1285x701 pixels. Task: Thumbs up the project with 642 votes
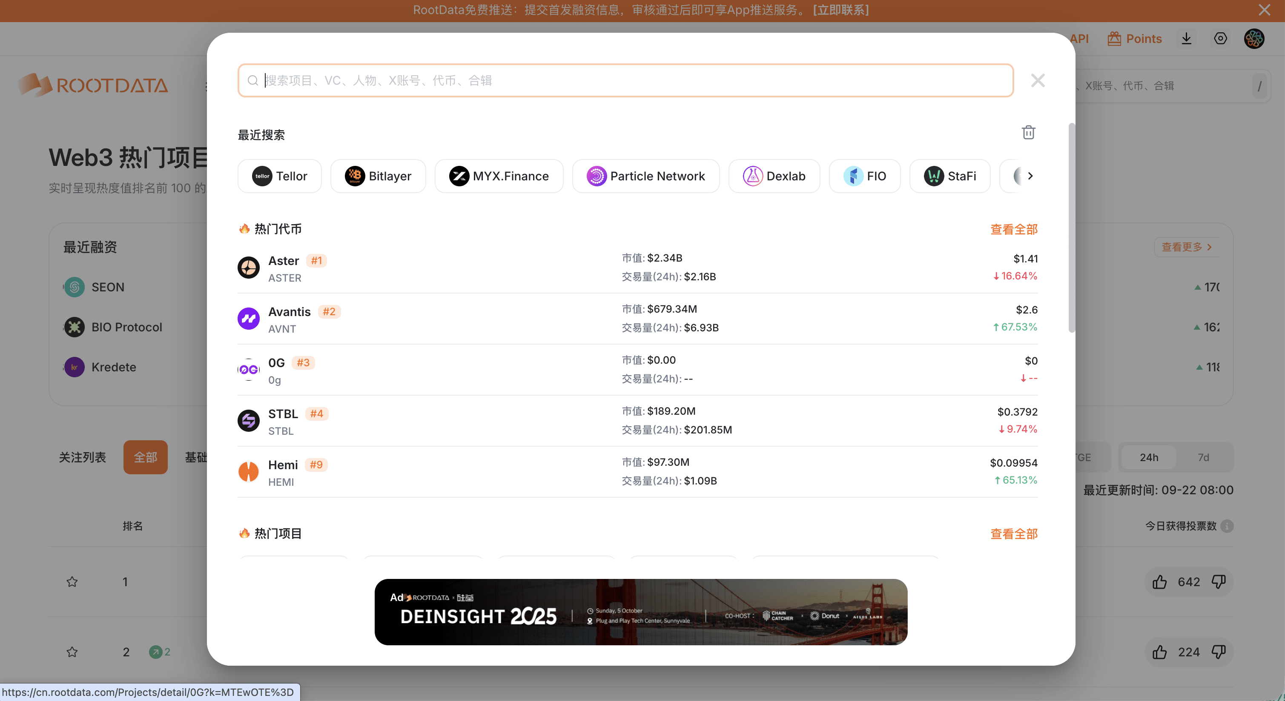[x=1159, y=581]
